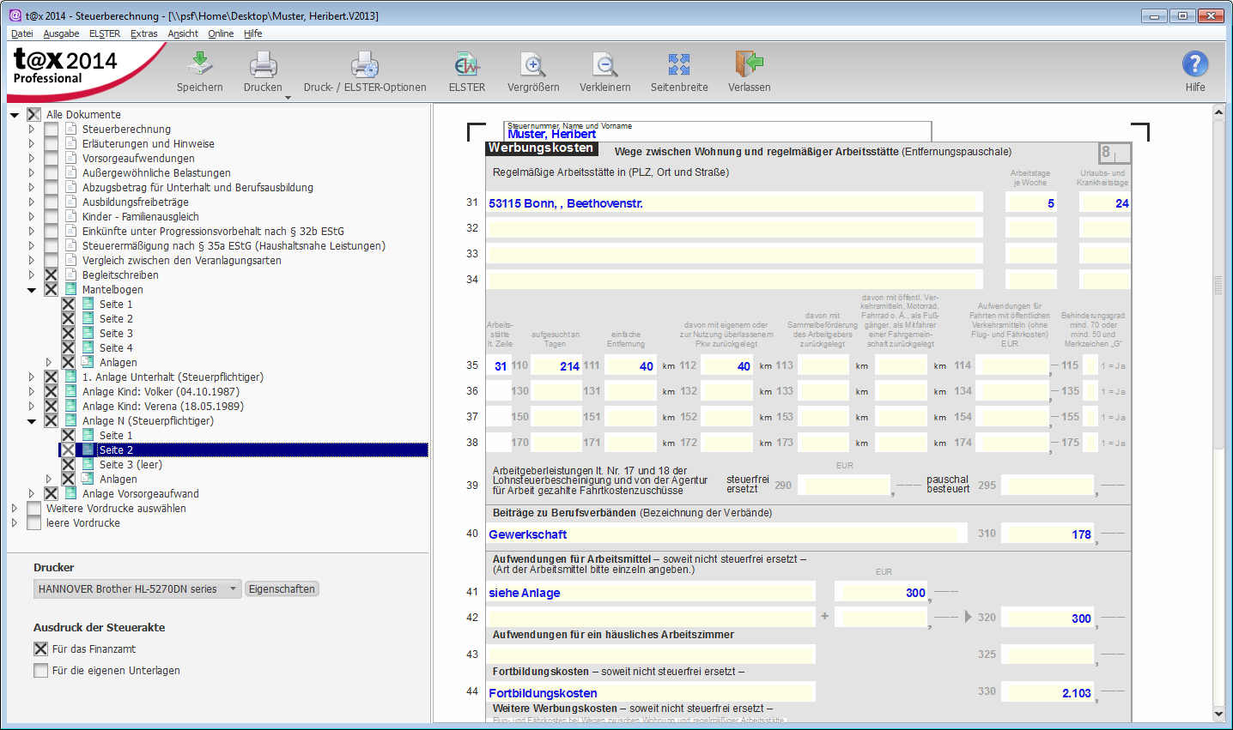
Task: Uncheck 'Für das Finanzamt' checkbox
Action: [41, 649]
